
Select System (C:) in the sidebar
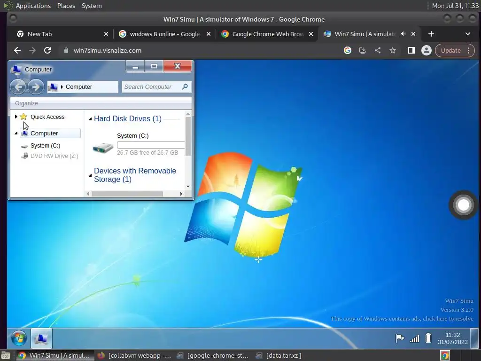coord(45,146)
